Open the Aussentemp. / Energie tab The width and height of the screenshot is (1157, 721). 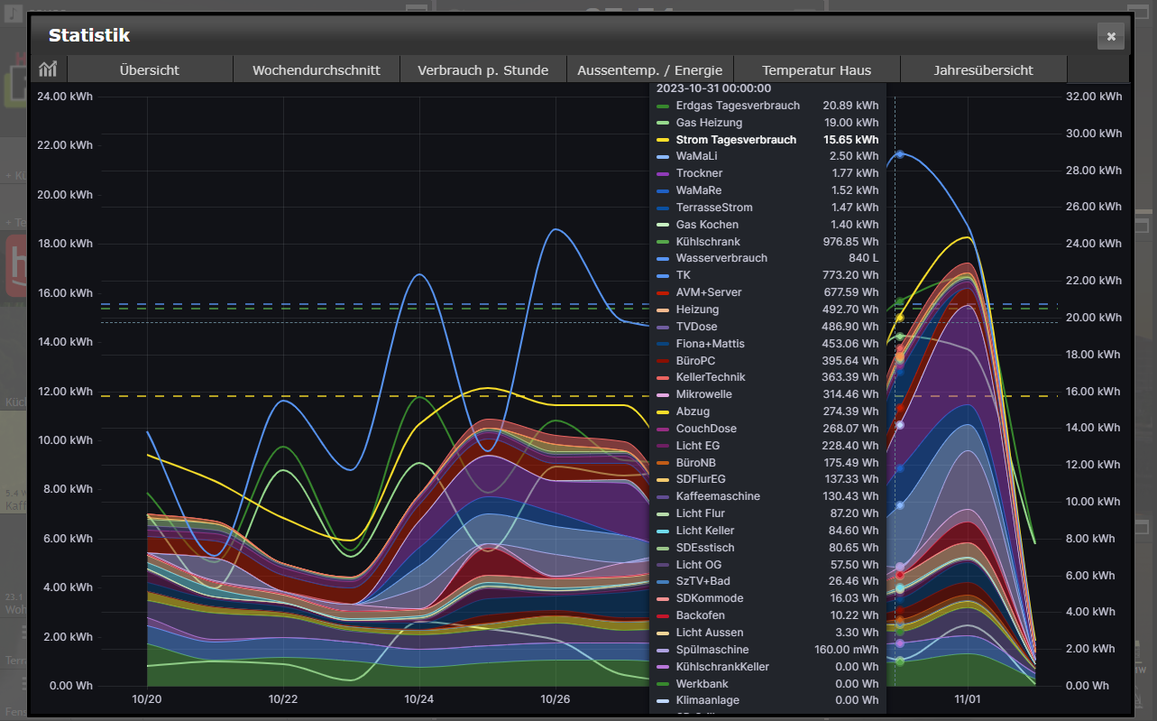click(x=650, y=69)
